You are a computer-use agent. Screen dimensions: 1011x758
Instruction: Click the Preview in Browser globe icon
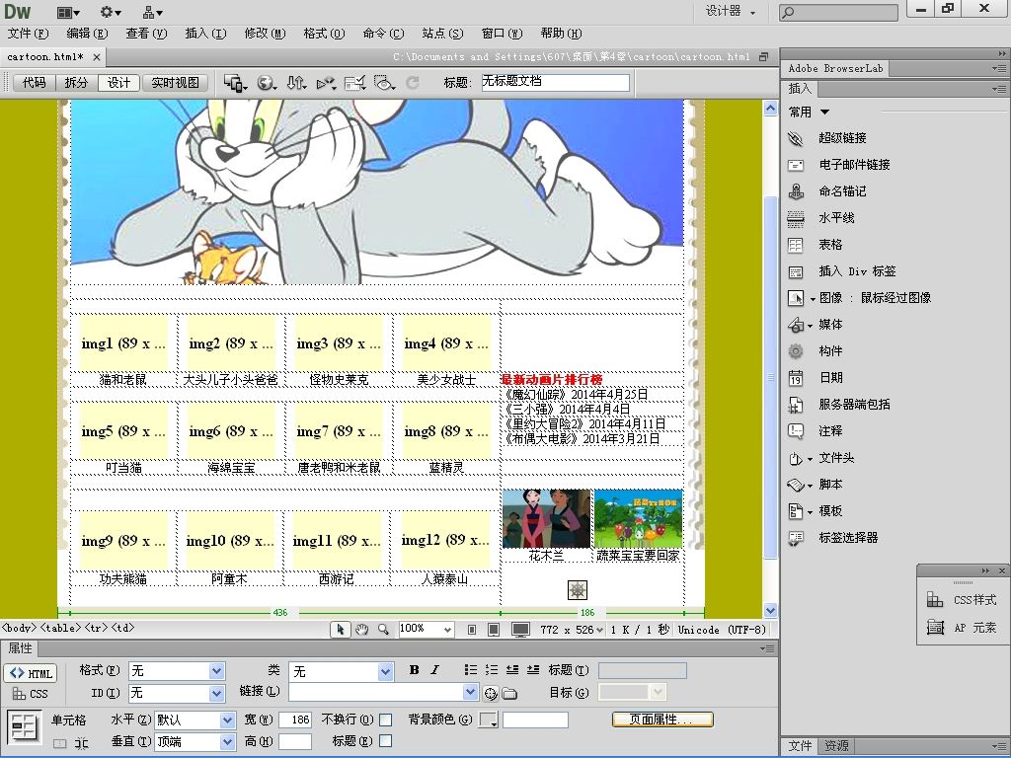point(267,83)
